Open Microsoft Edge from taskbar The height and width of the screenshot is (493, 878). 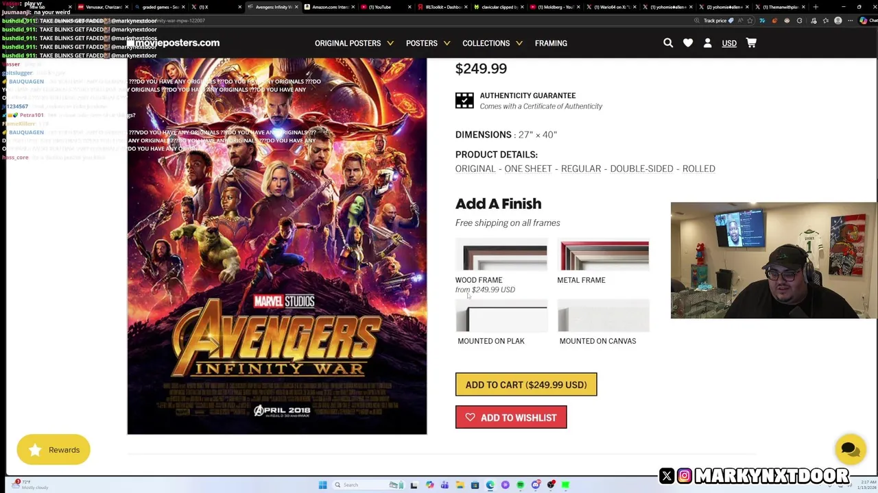pos(490,485)
